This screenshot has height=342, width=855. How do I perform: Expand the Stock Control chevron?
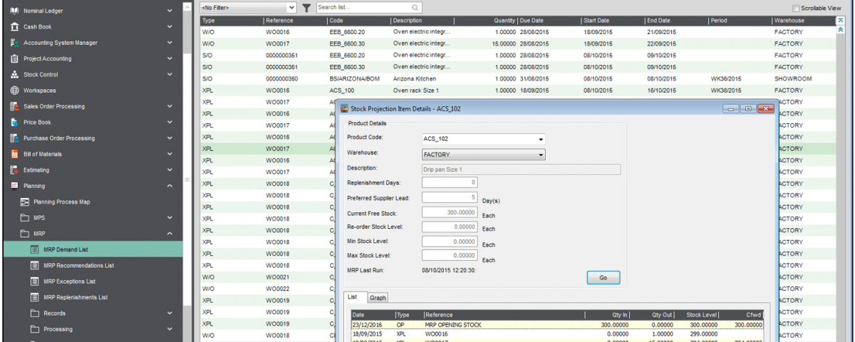click(x=170, y=74)
